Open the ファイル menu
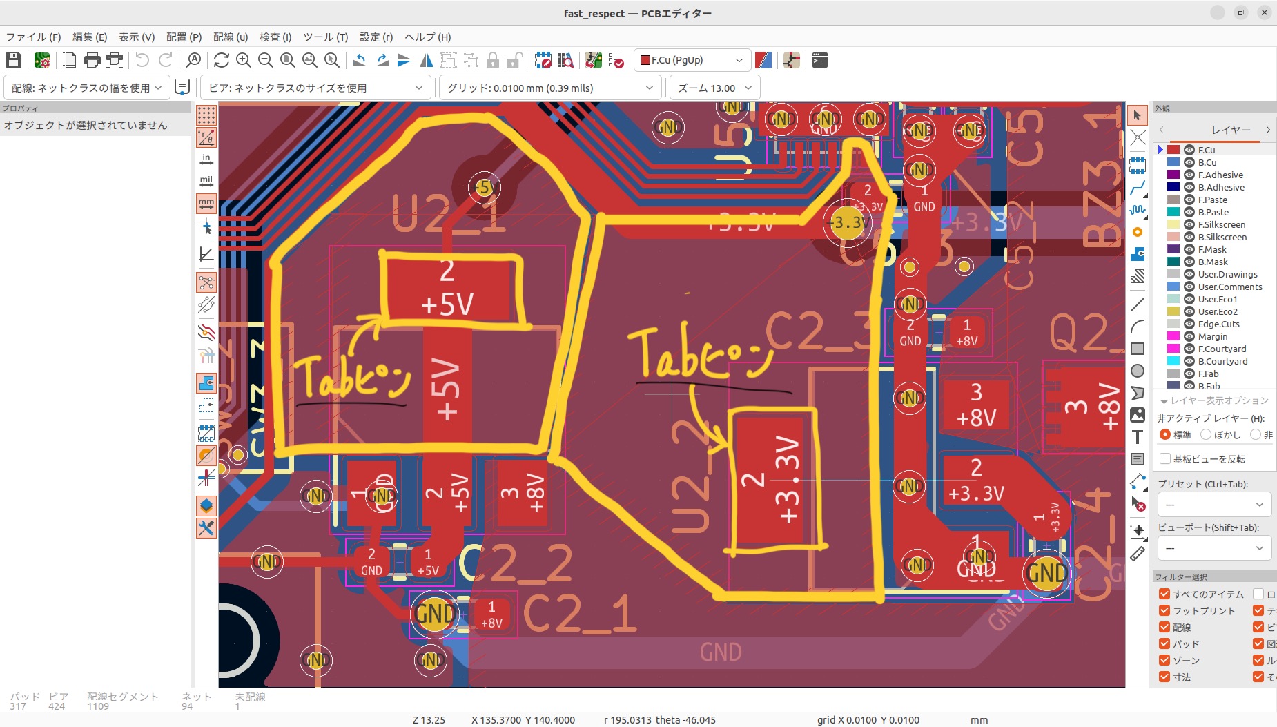1277x727 pixels. (x=34, y=37)
